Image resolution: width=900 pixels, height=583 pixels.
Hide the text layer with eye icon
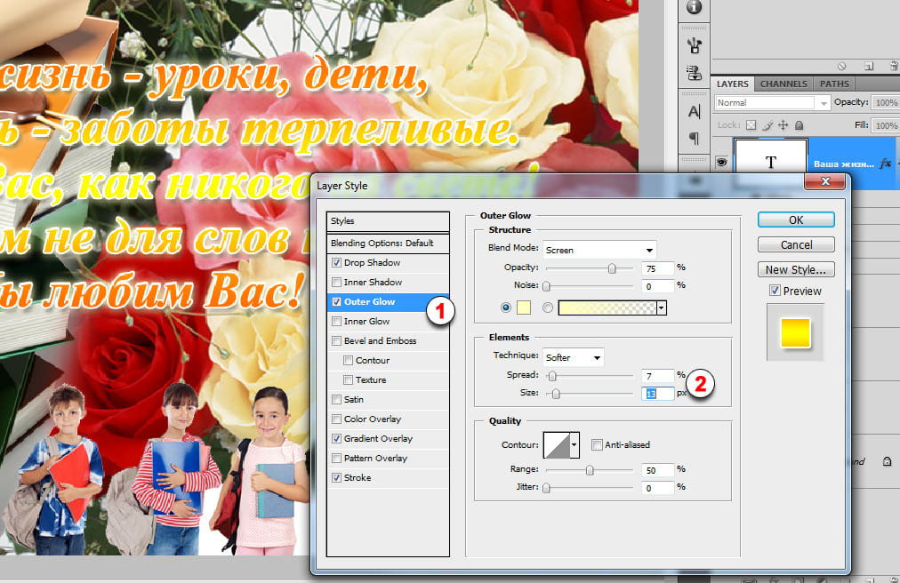[x=721, y=163]
